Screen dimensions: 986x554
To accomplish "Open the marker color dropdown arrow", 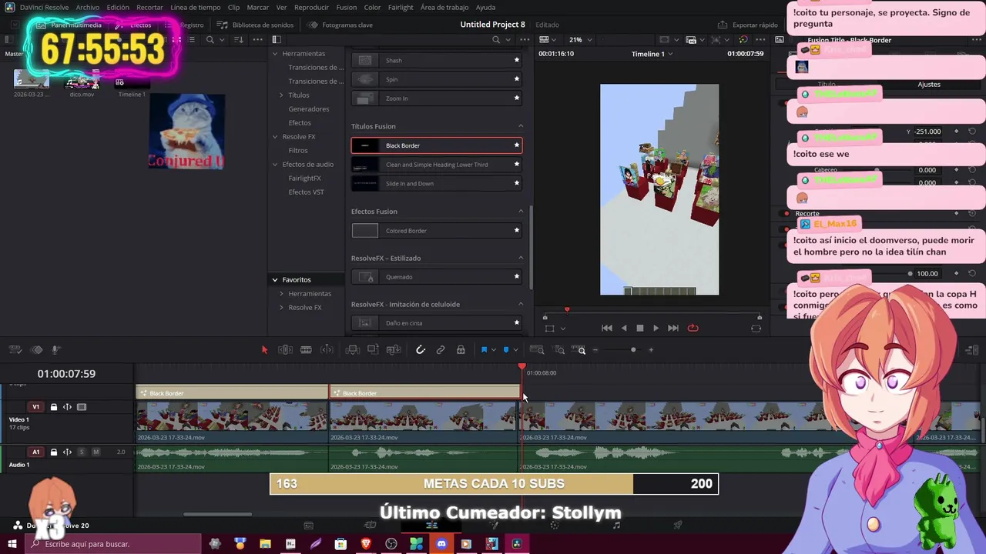I will coord(515,350).
